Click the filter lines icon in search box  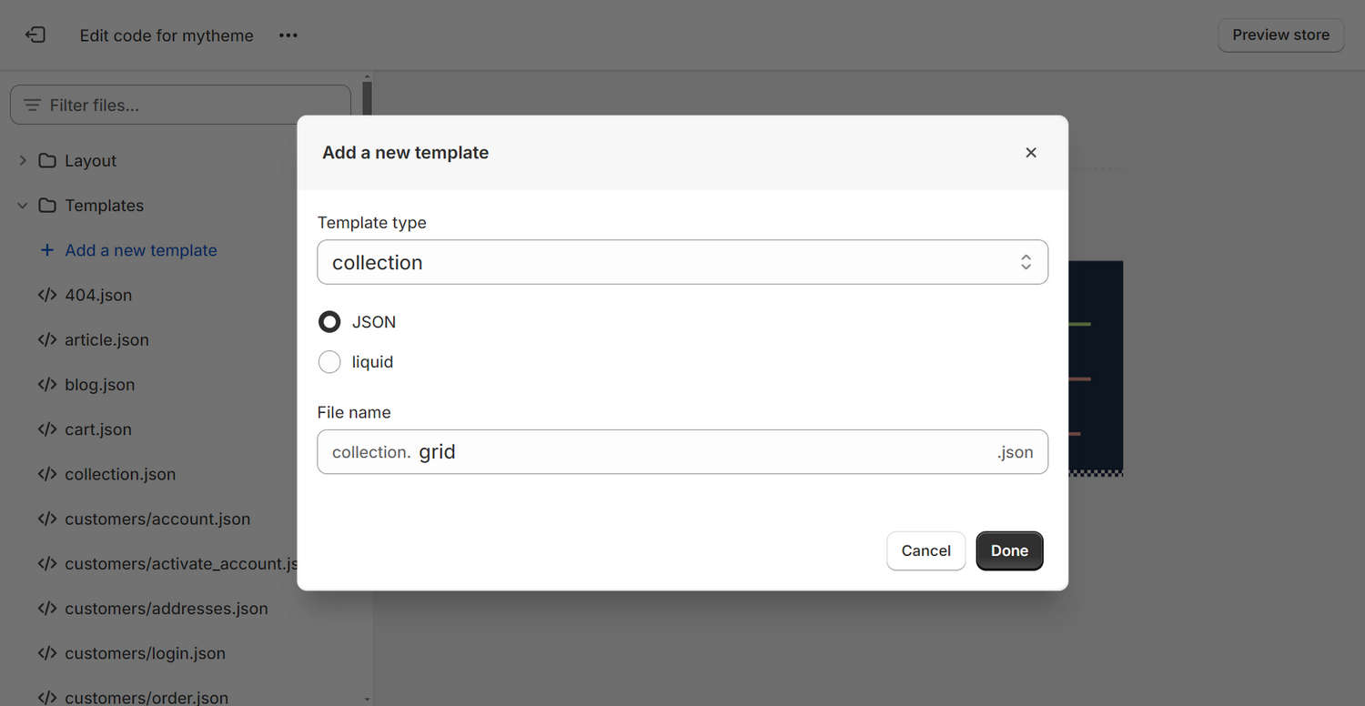(x=32, y=105)
